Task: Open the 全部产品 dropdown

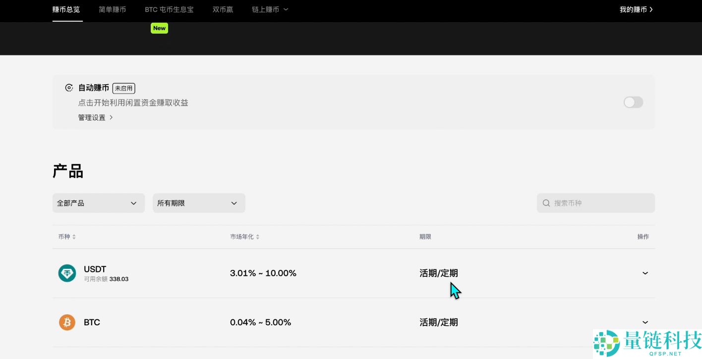Action: (98, 203)
